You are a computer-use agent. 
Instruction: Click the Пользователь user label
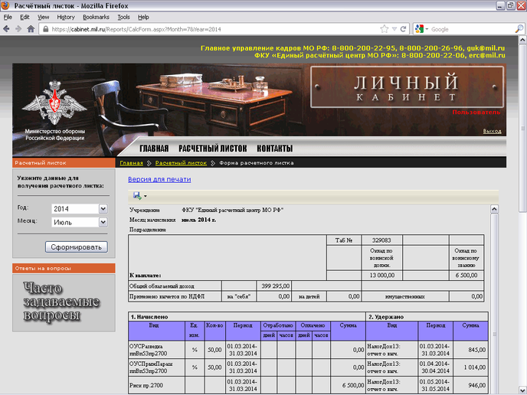[476, 113]
